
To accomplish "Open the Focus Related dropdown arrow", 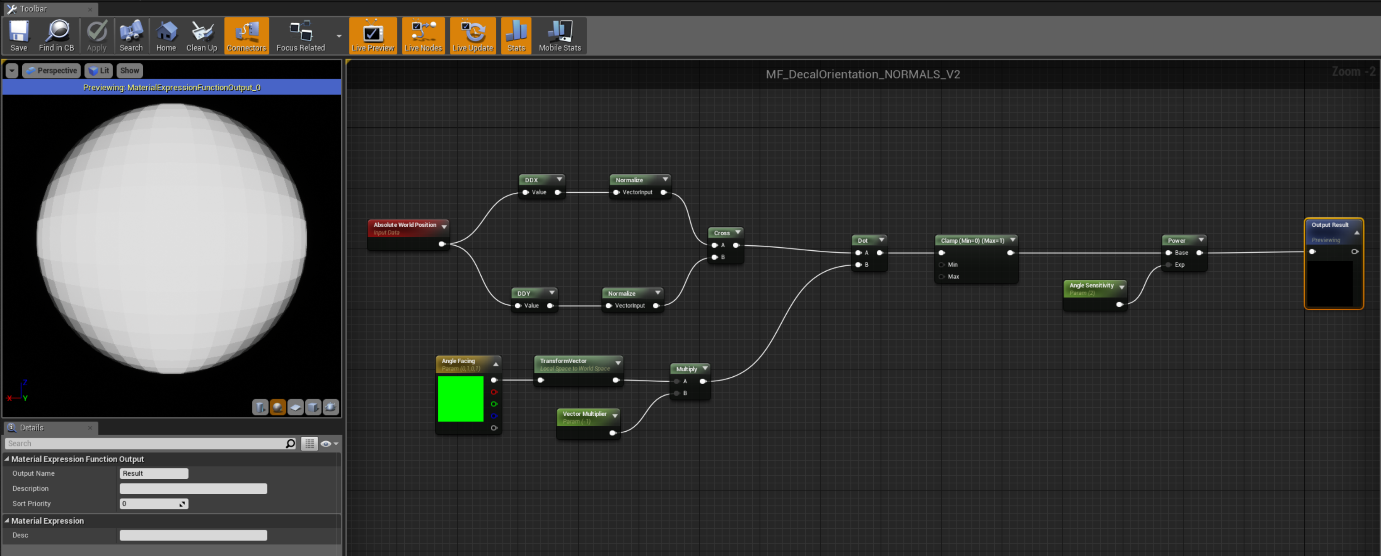I will click(x=338, y=36).
